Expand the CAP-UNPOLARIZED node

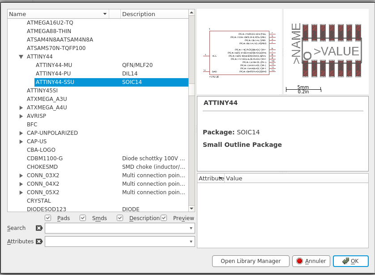21,133
